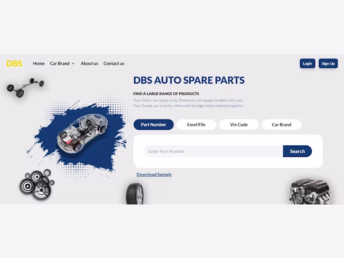Select the Home menu item

39,63
